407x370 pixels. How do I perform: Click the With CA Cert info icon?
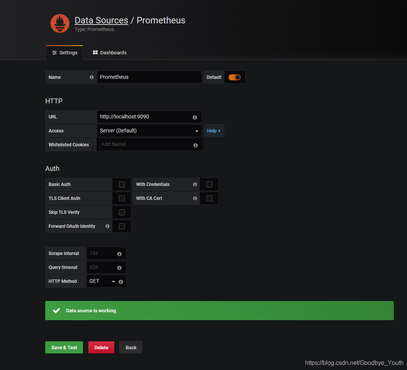195,198
